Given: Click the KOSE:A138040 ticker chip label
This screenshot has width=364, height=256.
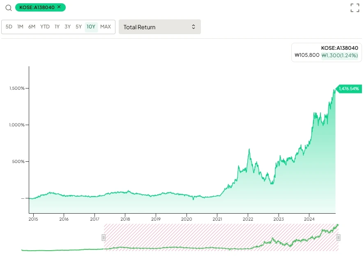Looking at the screenshot, I should (x=37, y=7).
